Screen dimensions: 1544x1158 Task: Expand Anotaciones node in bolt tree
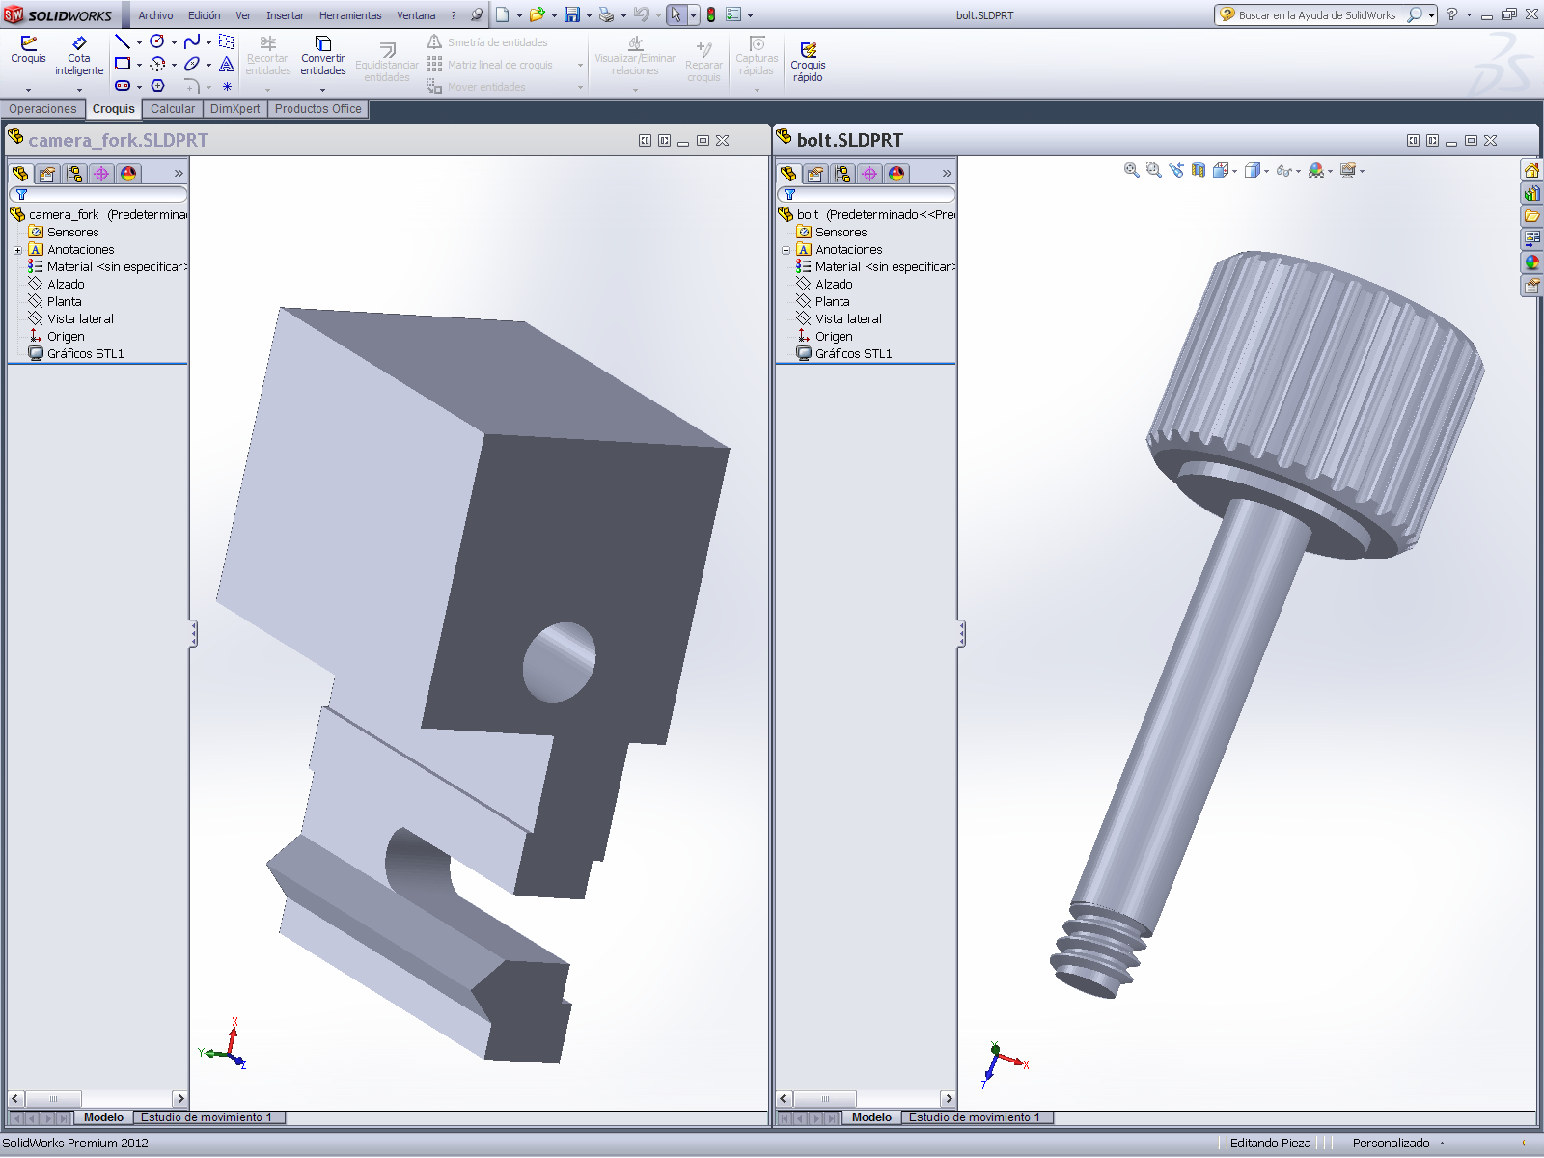[x=786, y=250]
